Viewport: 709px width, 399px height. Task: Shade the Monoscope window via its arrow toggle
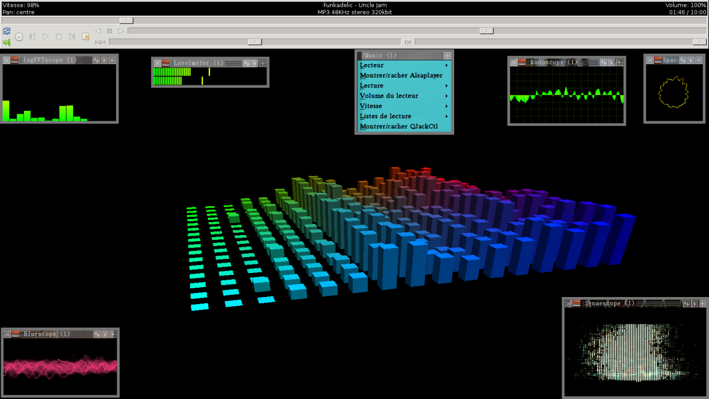(612, 63)
